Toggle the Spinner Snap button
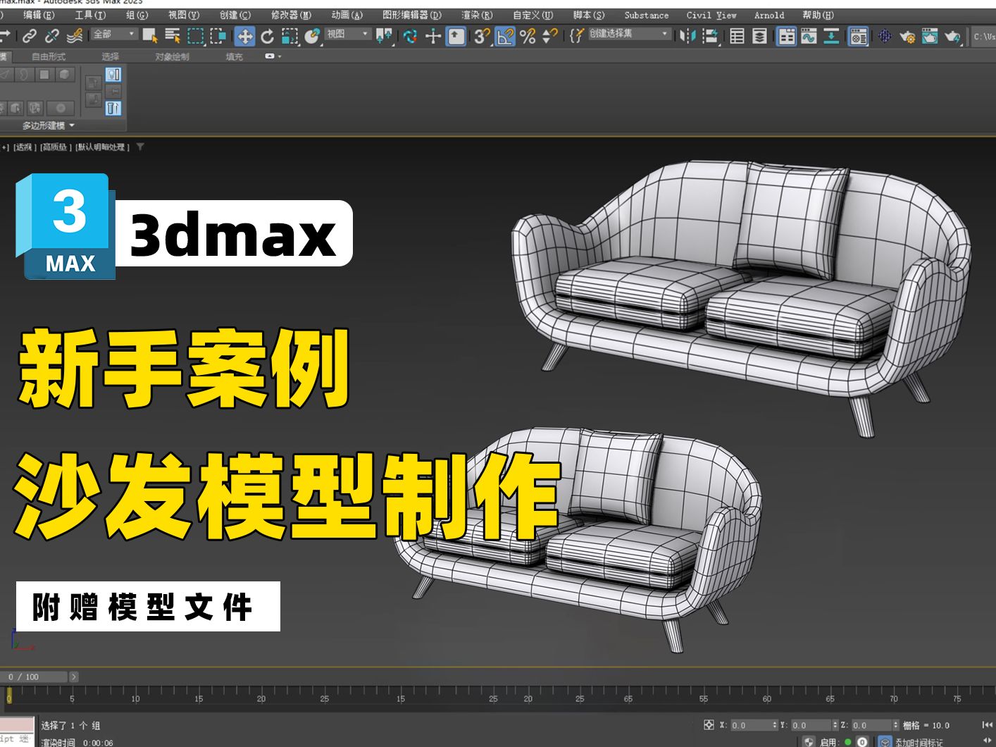Screen dimensions: 996x747 [x=550, y=35]
